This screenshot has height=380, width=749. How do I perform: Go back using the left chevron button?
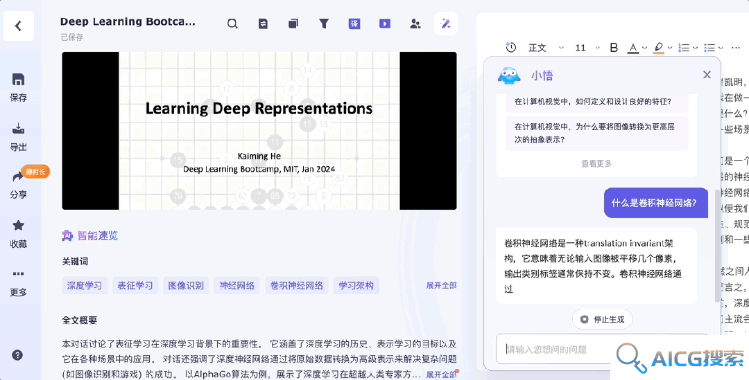[x=18, y=26]
